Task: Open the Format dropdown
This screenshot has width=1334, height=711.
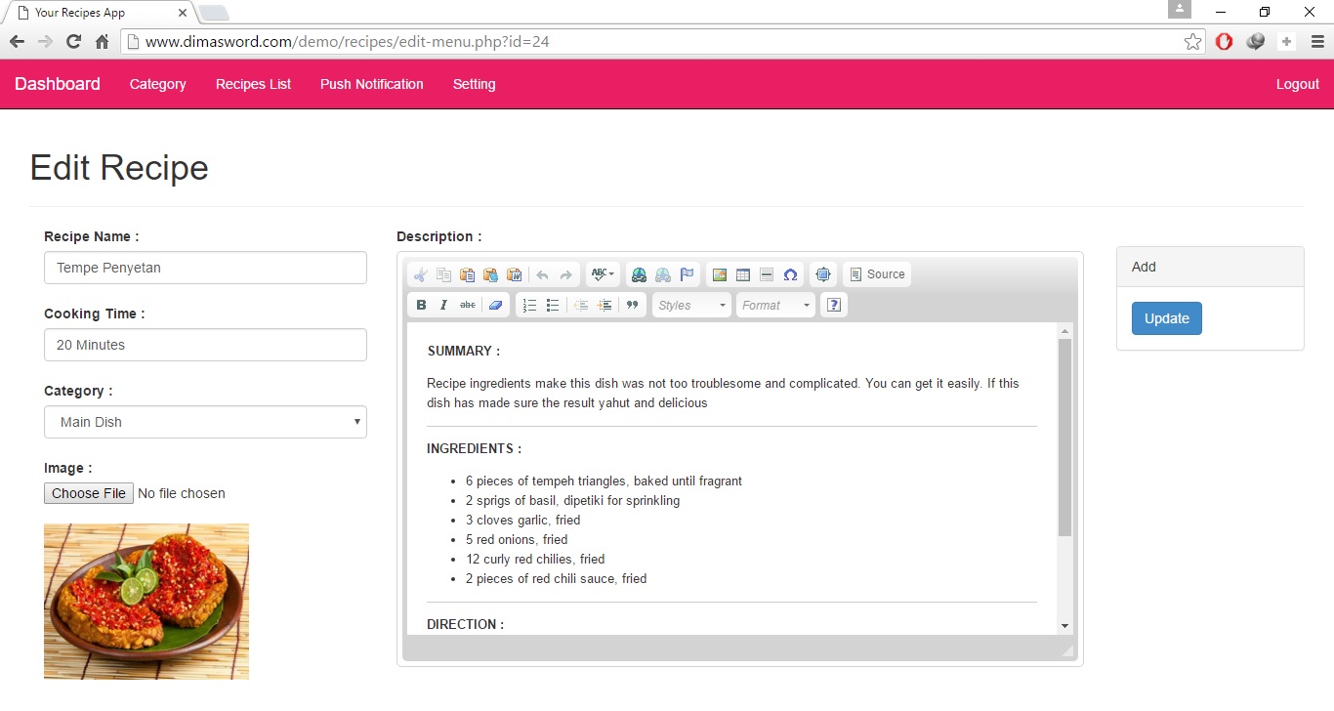Action: [775, 306]
